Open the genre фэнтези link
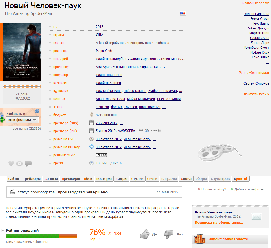Image resolution: width=271 pixels, height=248 pixels. coord(102,107)
